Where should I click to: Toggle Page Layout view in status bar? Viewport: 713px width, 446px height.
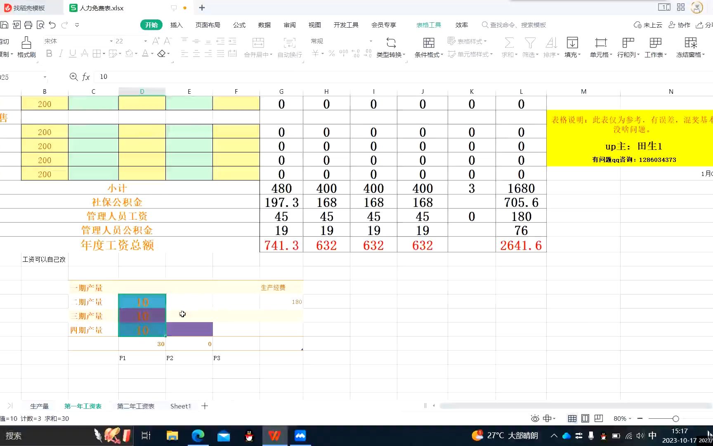pos(585,418)
